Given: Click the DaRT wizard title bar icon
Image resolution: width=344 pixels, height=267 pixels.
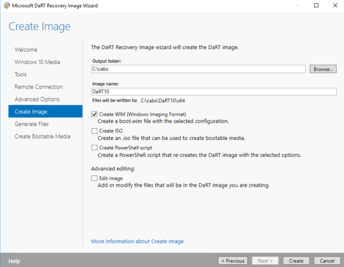Looking at the screenshot, I should point(7,5).
